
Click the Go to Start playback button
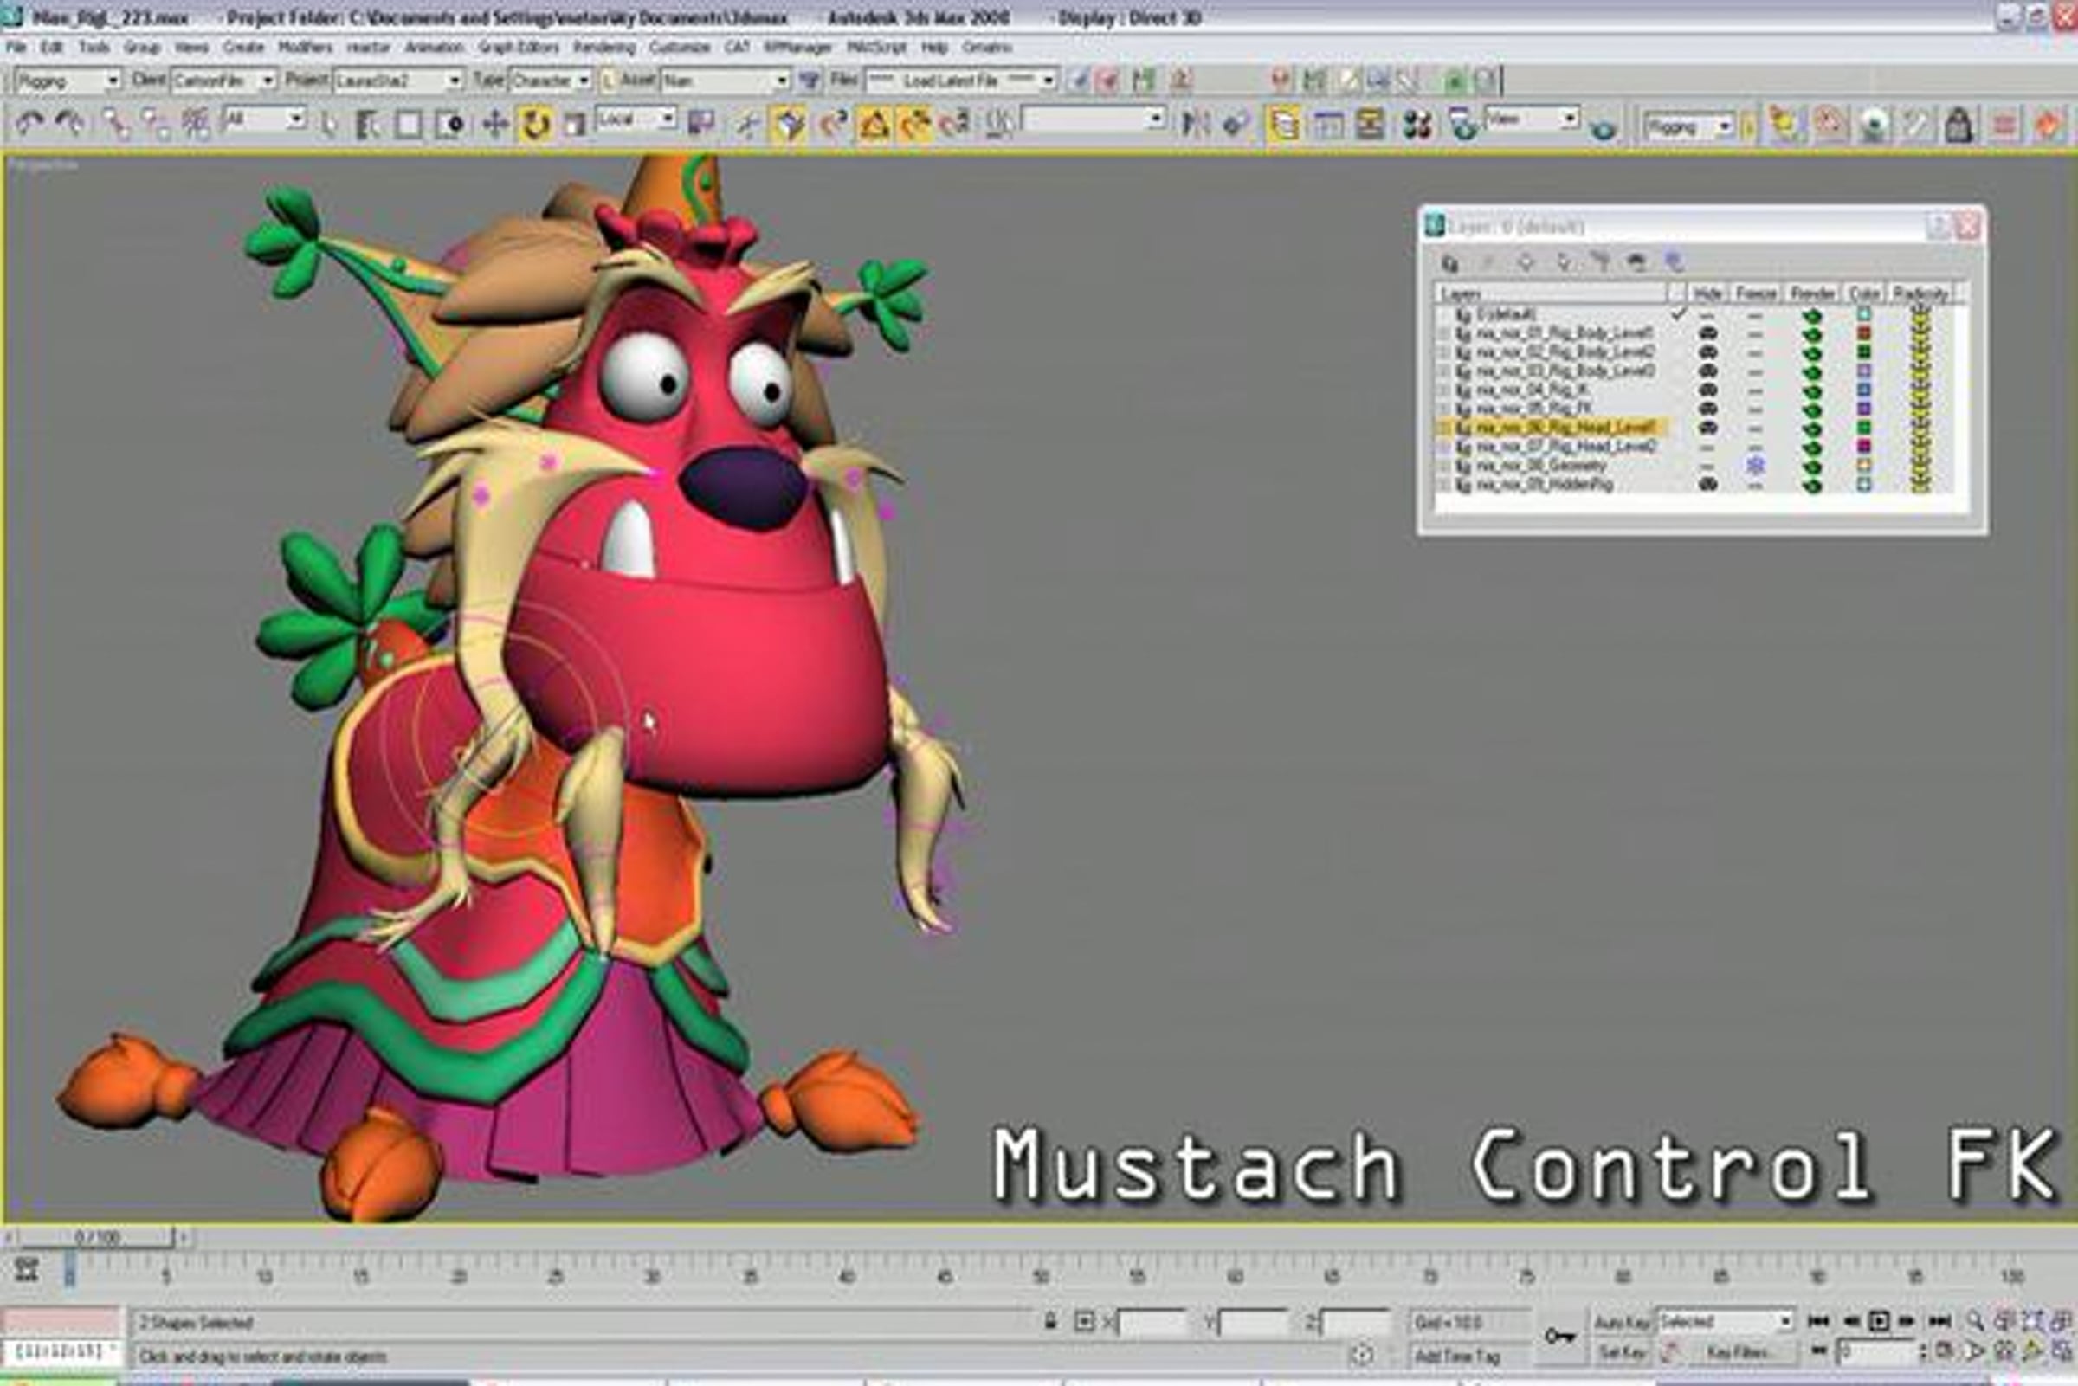[1818, 1321]
